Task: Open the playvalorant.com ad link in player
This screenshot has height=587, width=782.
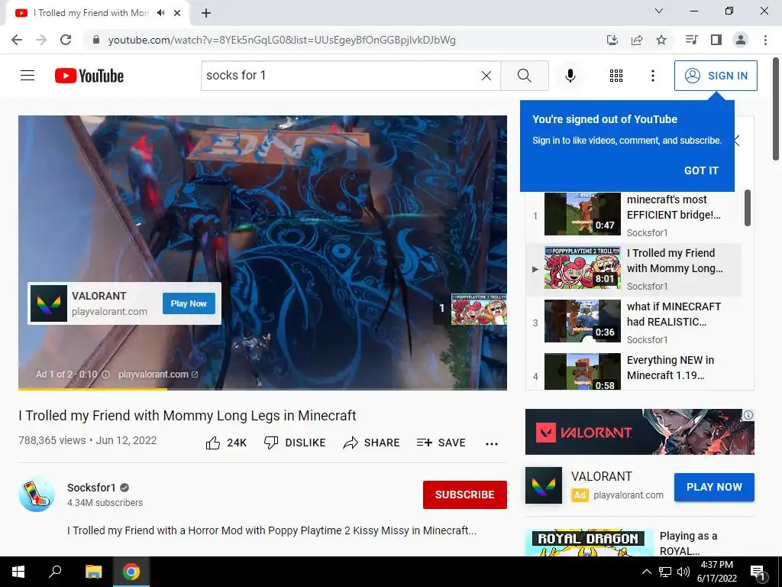Action: (158, 375)
